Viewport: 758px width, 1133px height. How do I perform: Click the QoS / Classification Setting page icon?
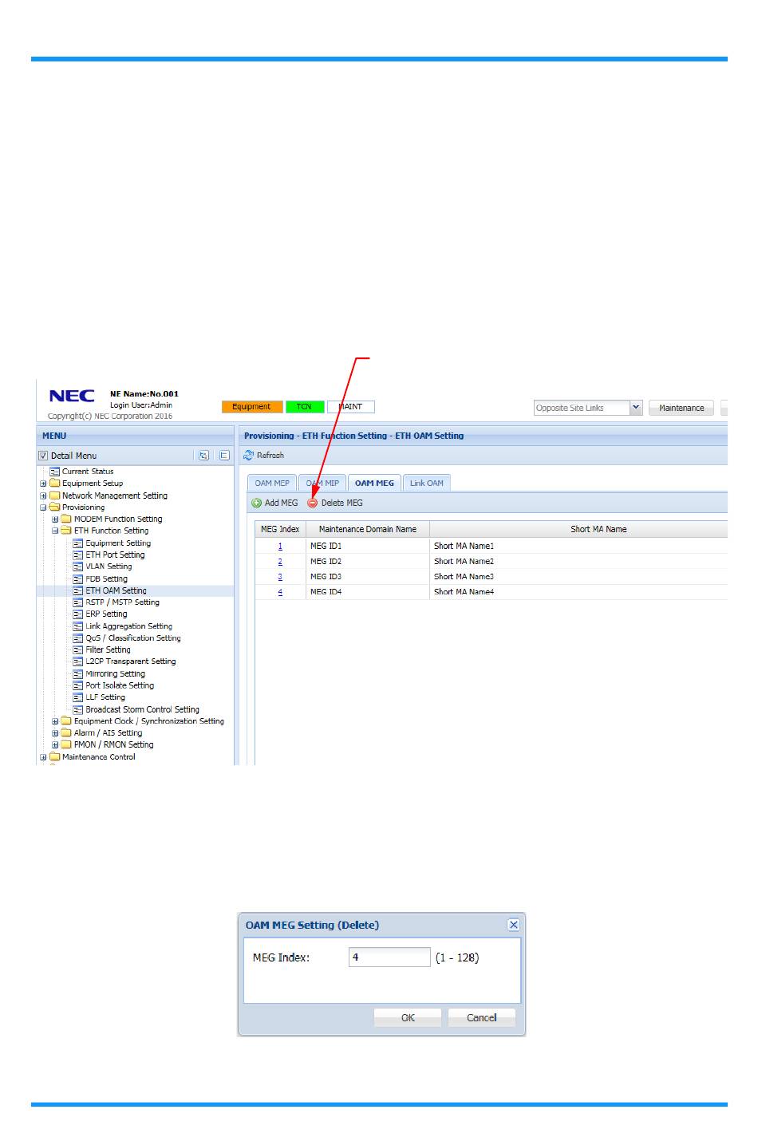[x=78, y=638]
